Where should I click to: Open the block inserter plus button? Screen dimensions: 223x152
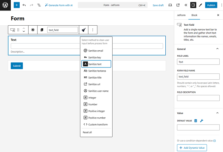click(16, 5)
